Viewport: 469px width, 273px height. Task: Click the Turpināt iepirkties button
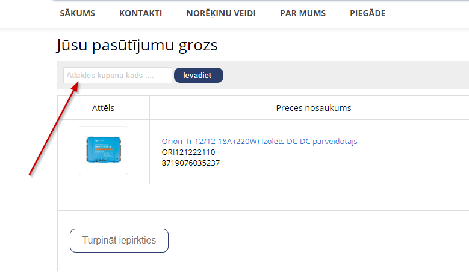point(119,241)
